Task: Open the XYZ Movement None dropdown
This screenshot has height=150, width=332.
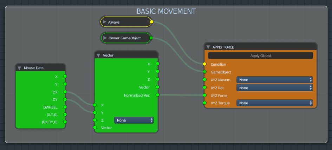Action: [x=275, y=80]
